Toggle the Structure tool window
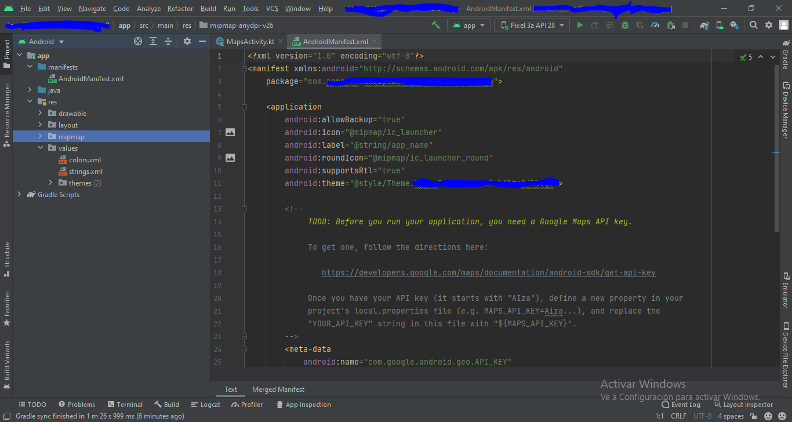792x422 pixels. click(6, 259)
